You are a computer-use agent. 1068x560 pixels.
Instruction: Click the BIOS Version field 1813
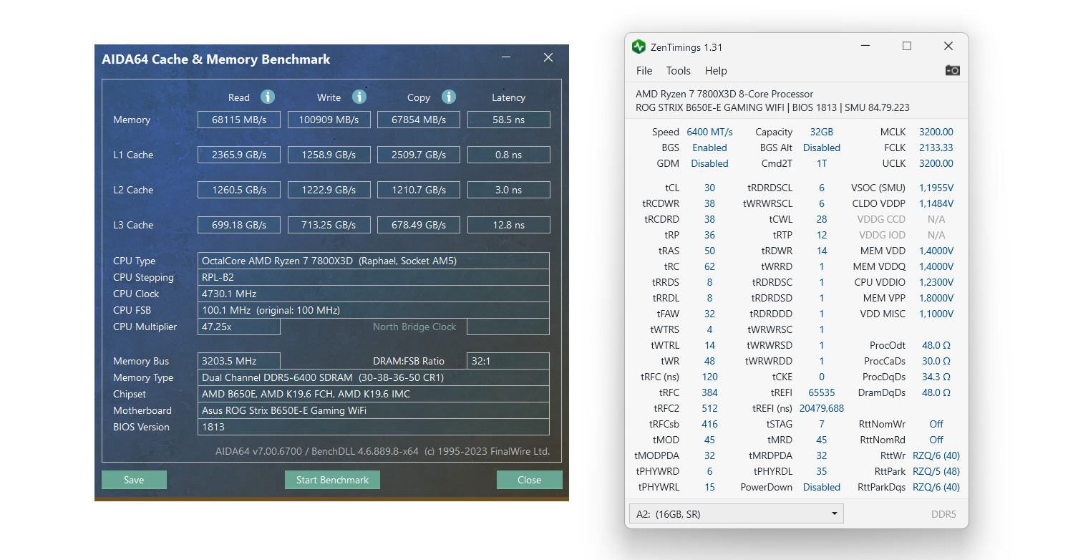[x=374, y=427]
